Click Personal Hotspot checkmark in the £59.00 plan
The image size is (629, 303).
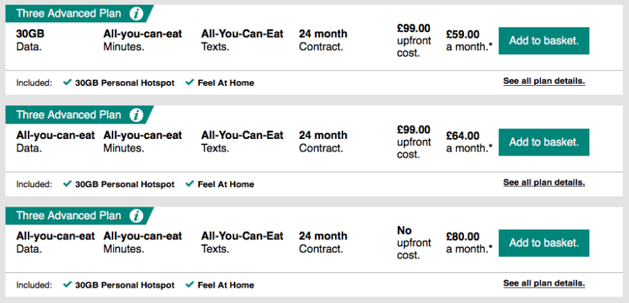point(67,82)
